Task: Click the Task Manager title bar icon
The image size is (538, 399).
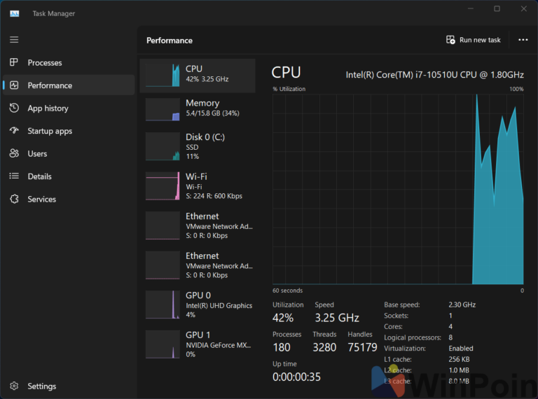Action: click(x=15, y=13)
